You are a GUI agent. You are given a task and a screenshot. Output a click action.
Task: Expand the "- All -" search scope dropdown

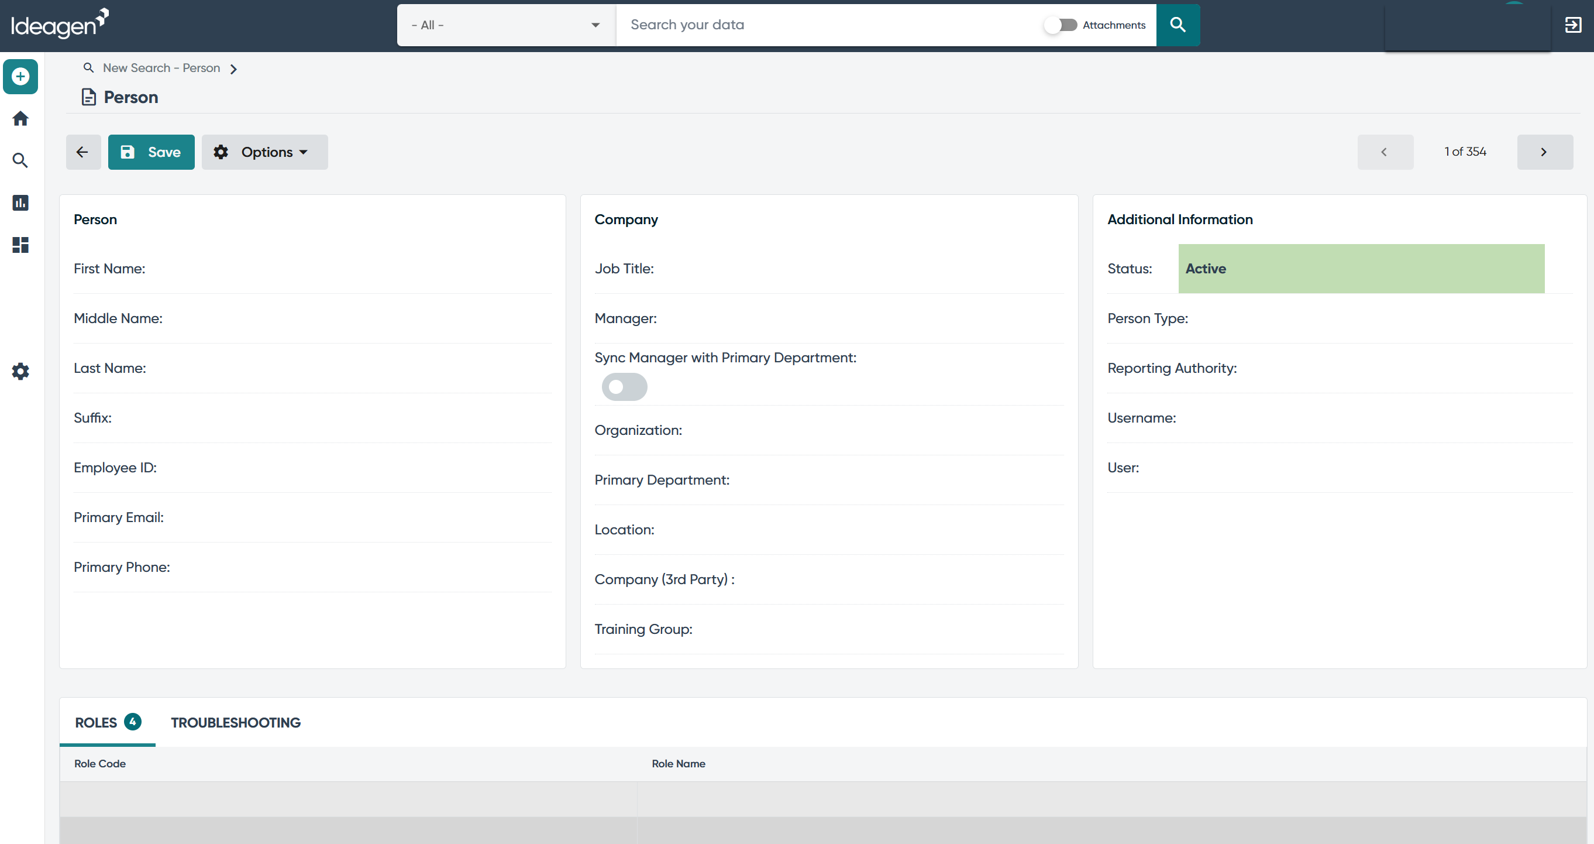click(x=506, y=25)
